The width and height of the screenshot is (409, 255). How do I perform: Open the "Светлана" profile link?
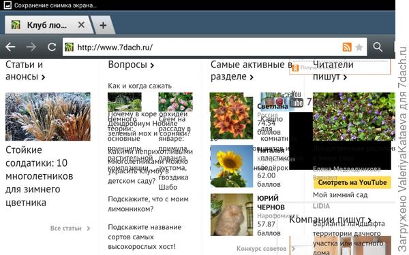(x=272, y=106)
